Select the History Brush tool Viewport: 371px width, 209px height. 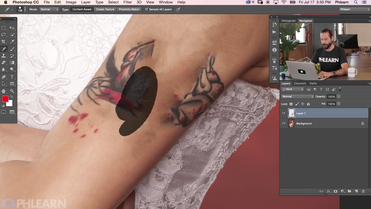pos(12,56)
